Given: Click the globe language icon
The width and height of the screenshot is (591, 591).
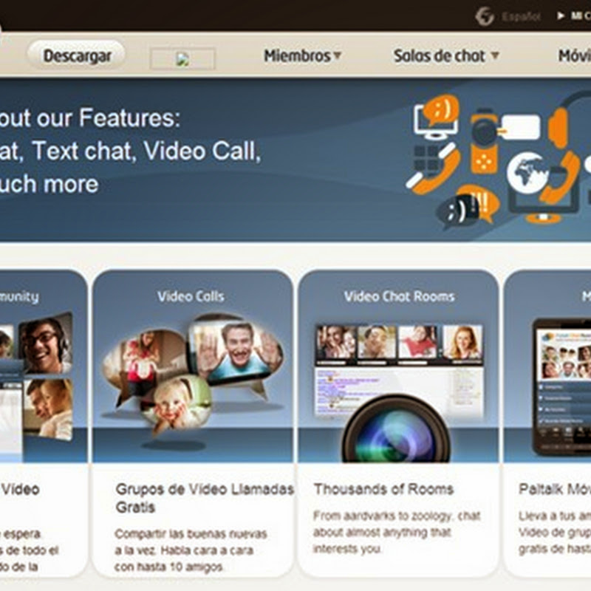Looking at the screenshot, I should [x=485, y=16].
